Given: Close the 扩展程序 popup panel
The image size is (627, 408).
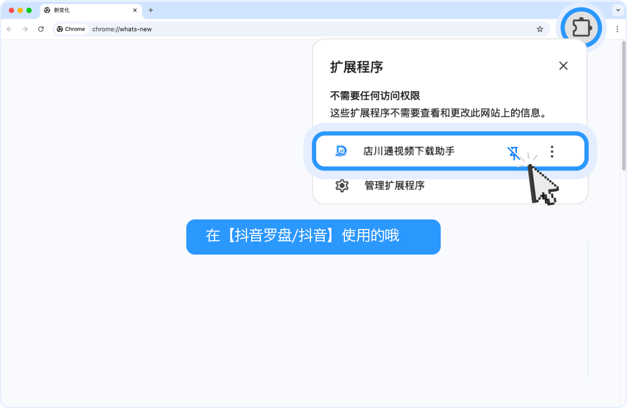Looking at the screenshot, I should click(563, 66).
